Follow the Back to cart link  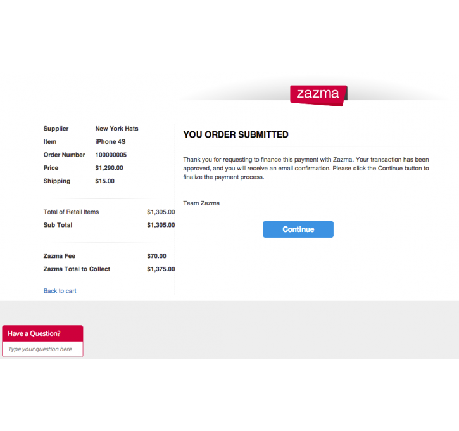(x=60, y=291)
